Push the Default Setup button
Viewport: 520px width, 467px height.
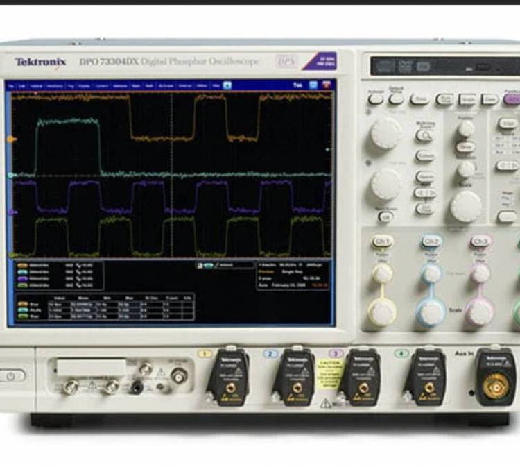397,99
